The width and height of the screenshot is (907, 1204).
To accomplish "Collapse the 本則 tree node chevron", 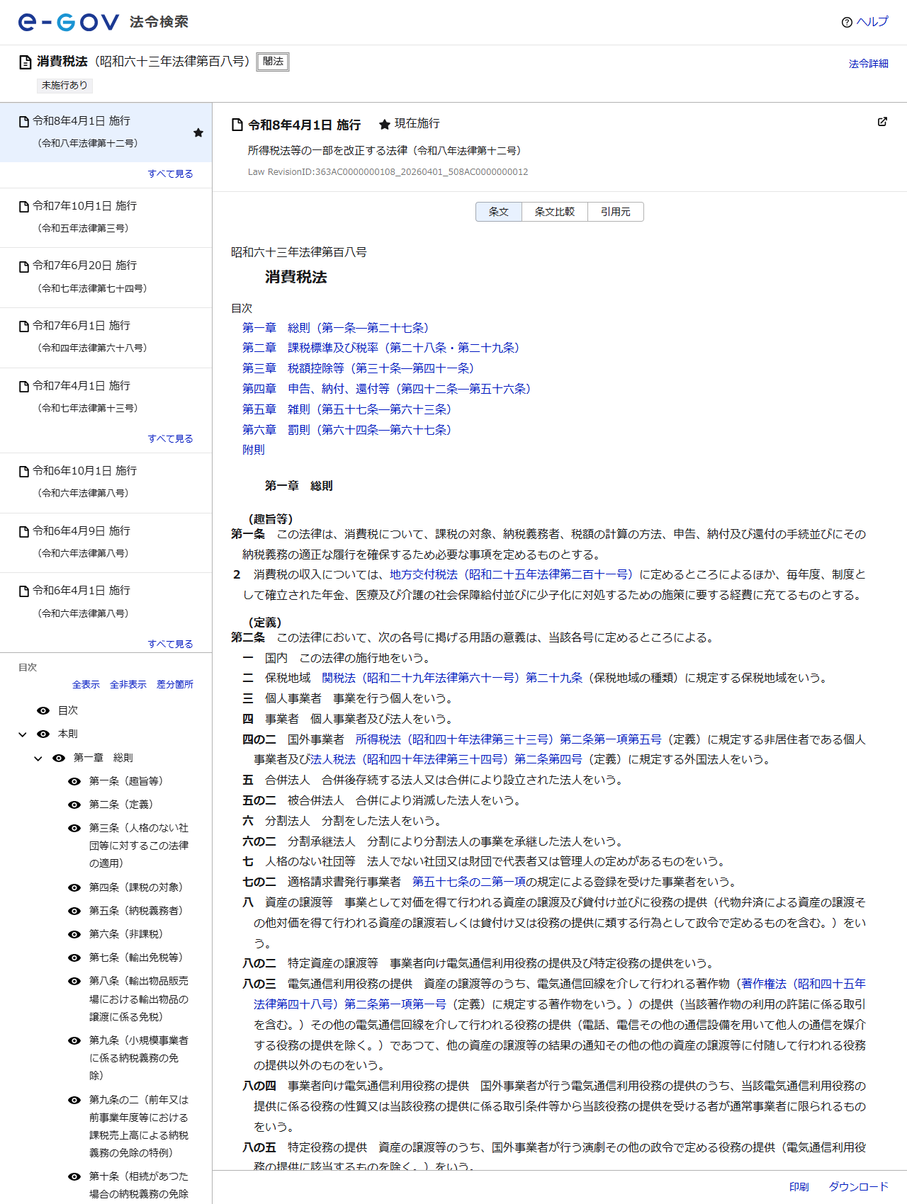I will pyautogui.click(x=23, y=734).
